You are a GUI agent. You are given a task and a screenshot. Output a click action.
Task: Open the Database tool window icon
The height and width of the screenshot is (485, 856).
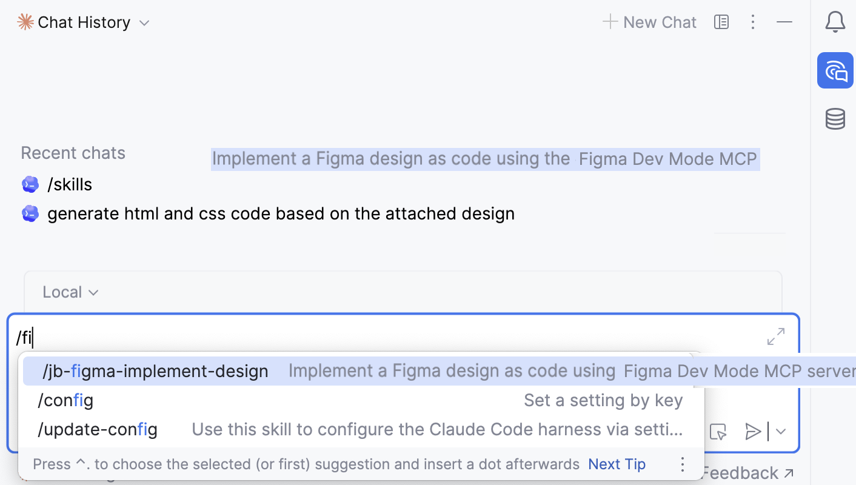(x=835, y=119)
